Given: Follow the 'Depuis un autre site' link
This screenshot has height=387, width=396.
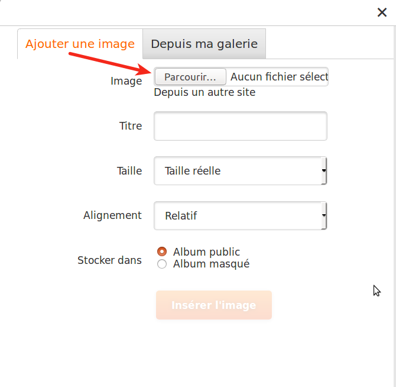Looking at the screenshot, I should [205, 92].
